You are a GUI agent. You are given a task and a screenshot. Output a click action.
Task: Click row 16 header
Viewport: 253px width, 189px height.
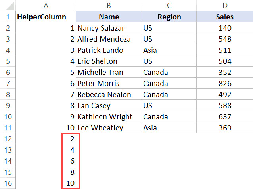tap(7, 183)
